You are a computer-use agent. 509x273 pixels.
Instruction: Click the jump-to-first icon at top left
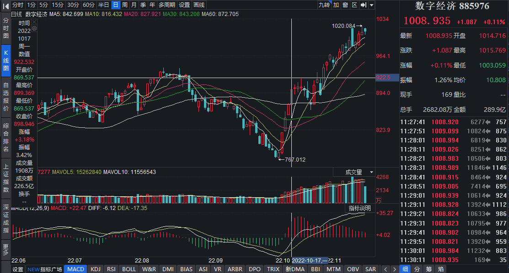(5, 5)
